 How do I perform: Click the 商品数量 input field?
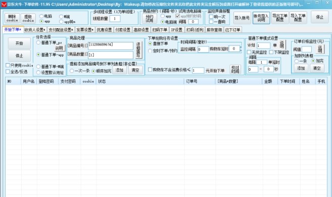[x=111, y=55]
